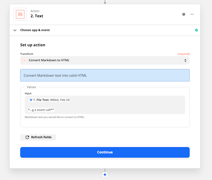Click the 'Set up action' heading
This screenshot has height=180, width=212.
[x=33, y=45]
